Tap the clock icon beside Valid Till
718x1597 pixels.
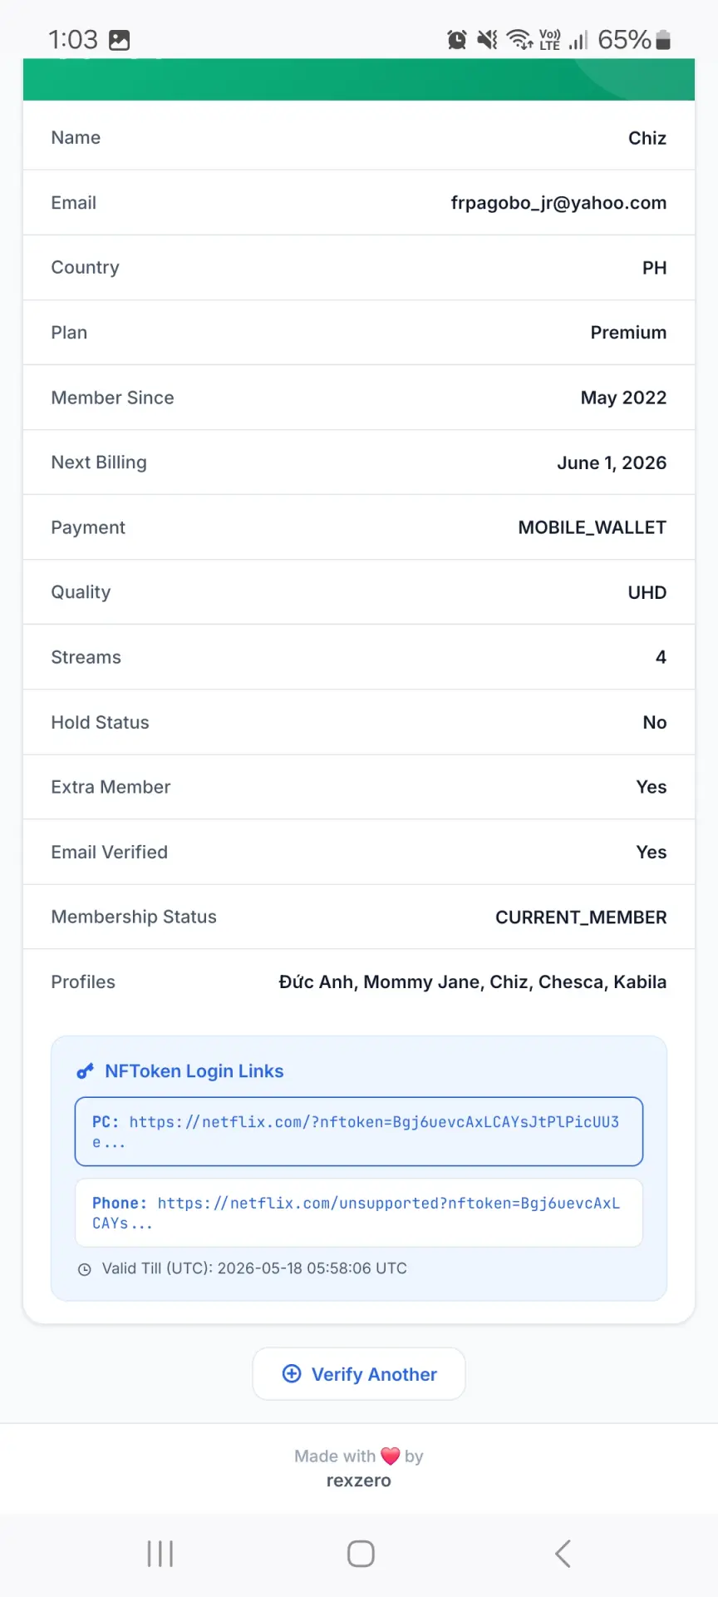[84, 1269]
